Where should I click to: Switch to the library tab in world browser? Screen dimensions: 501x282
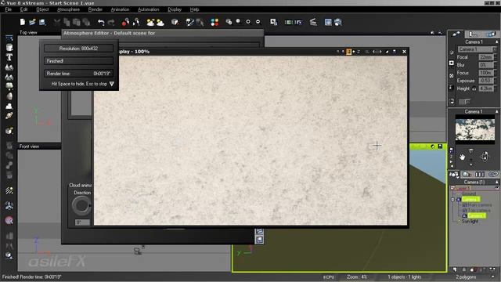point(480,174)
